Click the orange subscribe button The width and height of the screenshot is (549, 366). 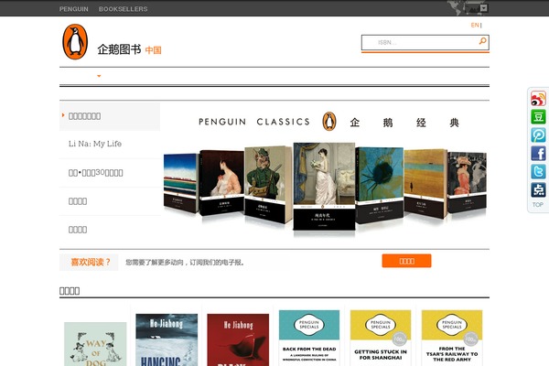406,261
